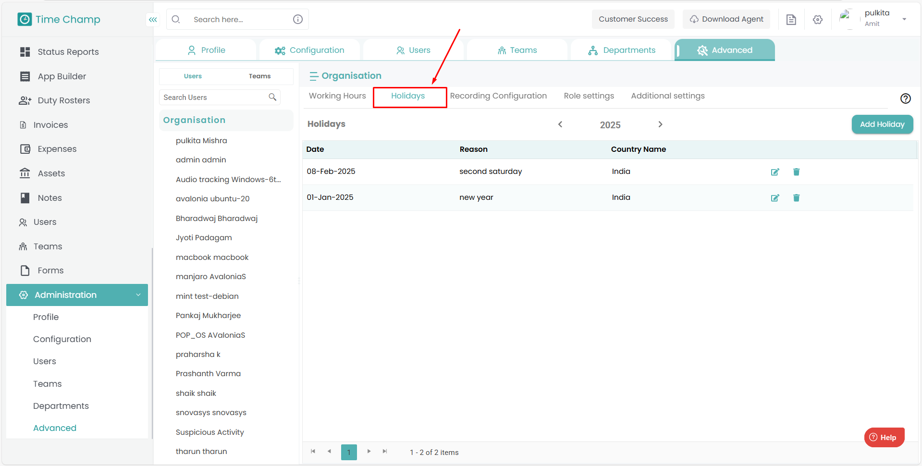Edit the second saturday holiday entry
This screenshot has height=466, width=922.
click(x=774, y=172)
